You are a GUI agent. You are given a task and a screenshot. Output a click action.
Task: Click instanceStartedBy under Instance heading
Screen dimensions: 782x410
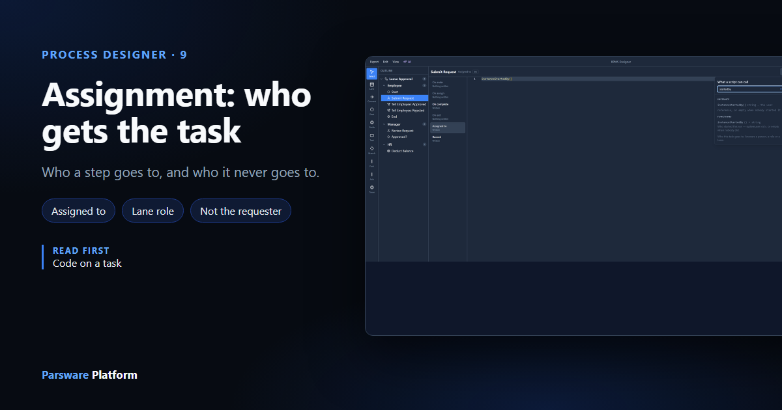[732, 105]
